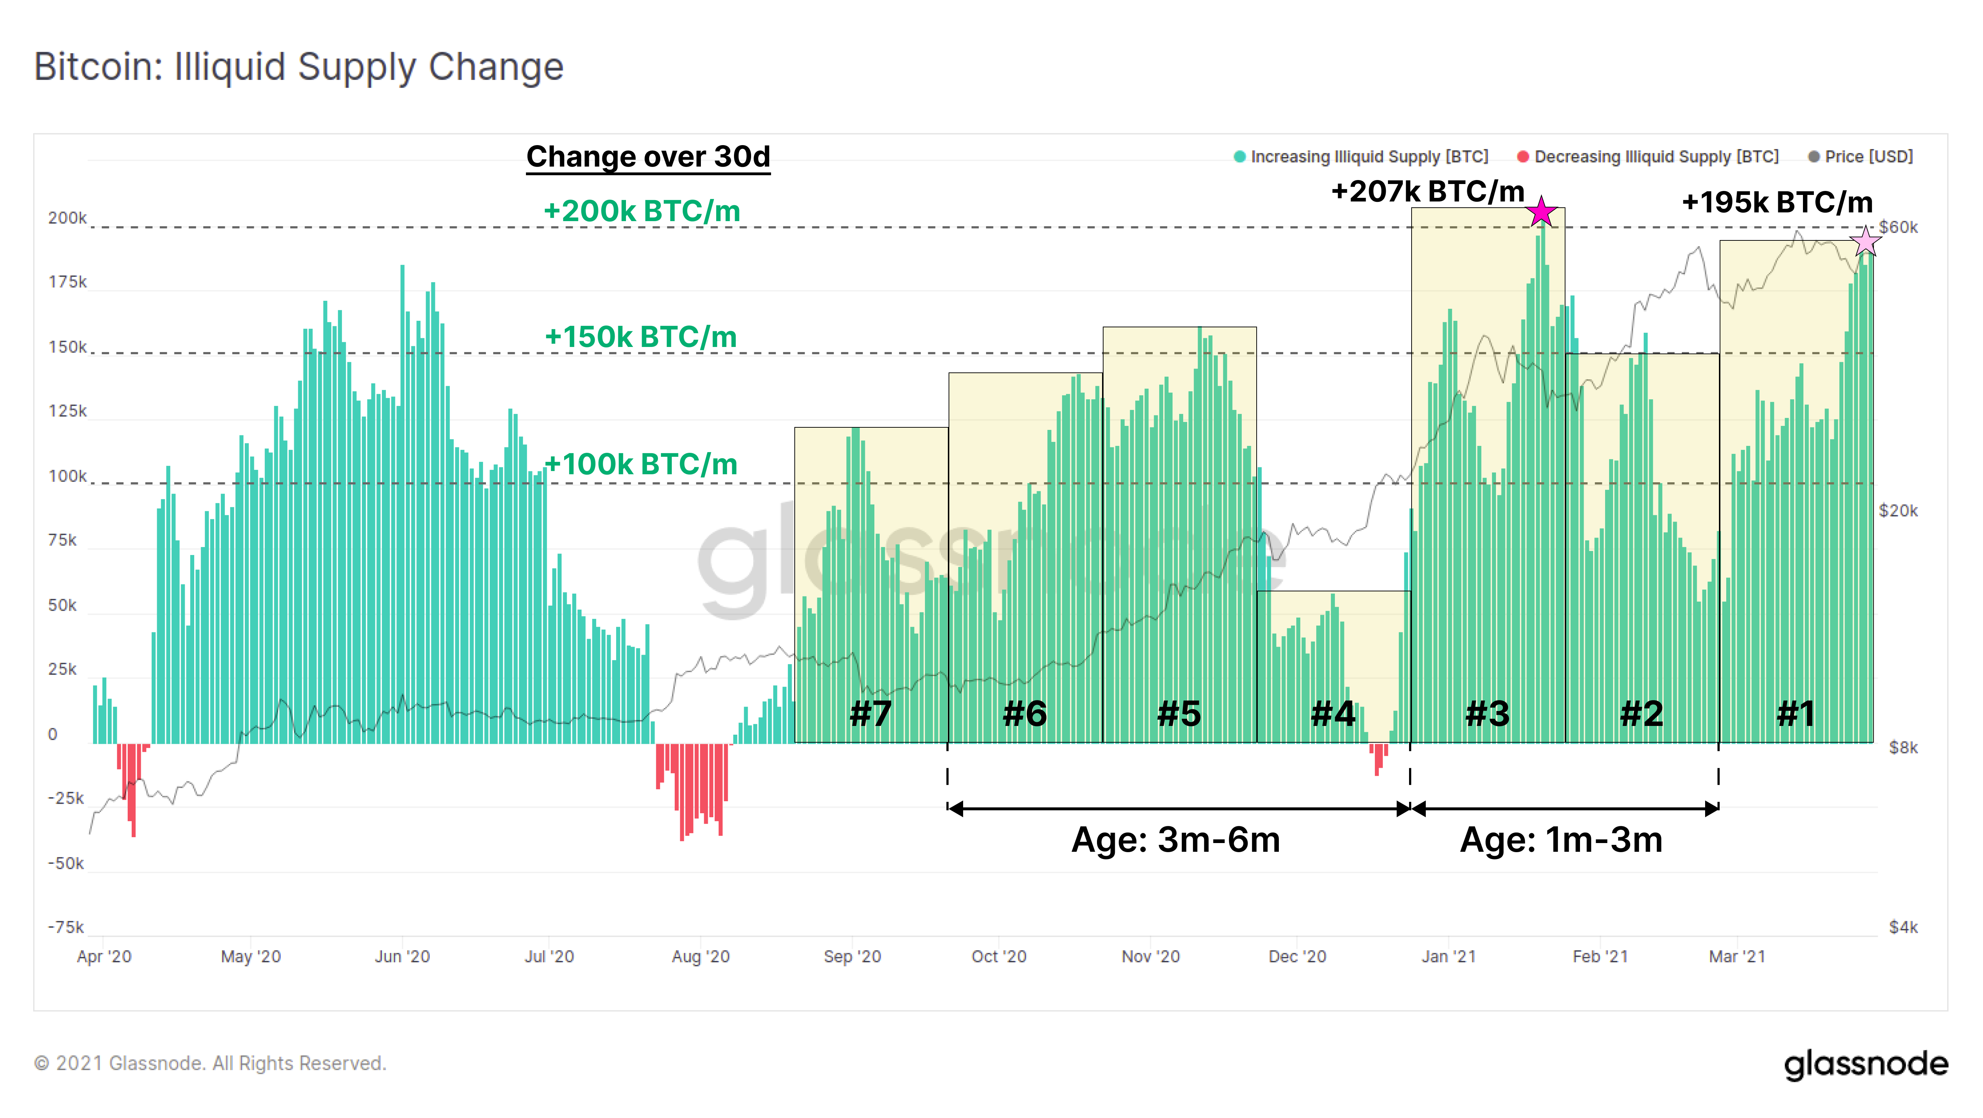The image size is (1983, 1118).
Task: Click the Jun '20 x-axis label
Action: pyautogui.click(x=402, y=956)
